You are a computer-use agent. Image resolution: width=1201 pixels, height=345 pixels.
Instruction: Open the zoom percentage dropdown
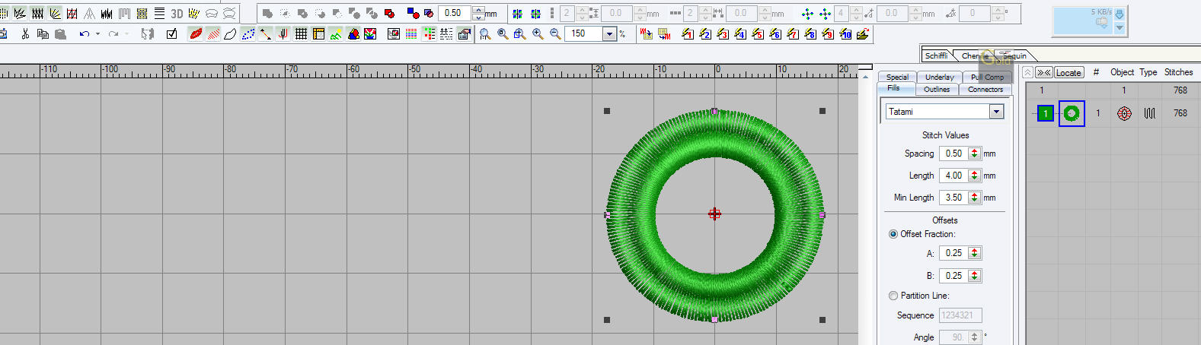609,34
